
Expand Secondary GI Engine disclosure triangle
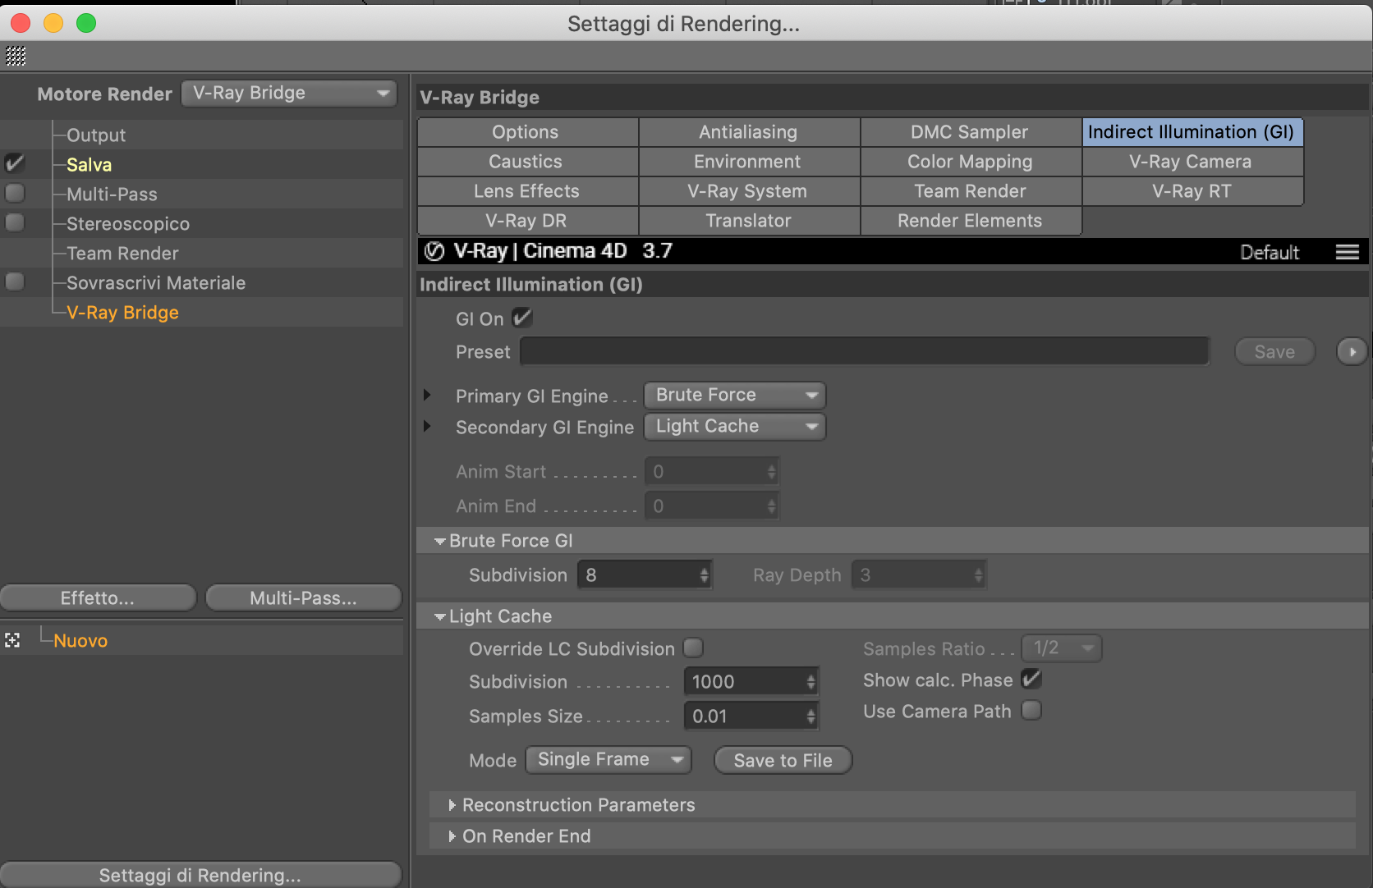tap(427, 426)
